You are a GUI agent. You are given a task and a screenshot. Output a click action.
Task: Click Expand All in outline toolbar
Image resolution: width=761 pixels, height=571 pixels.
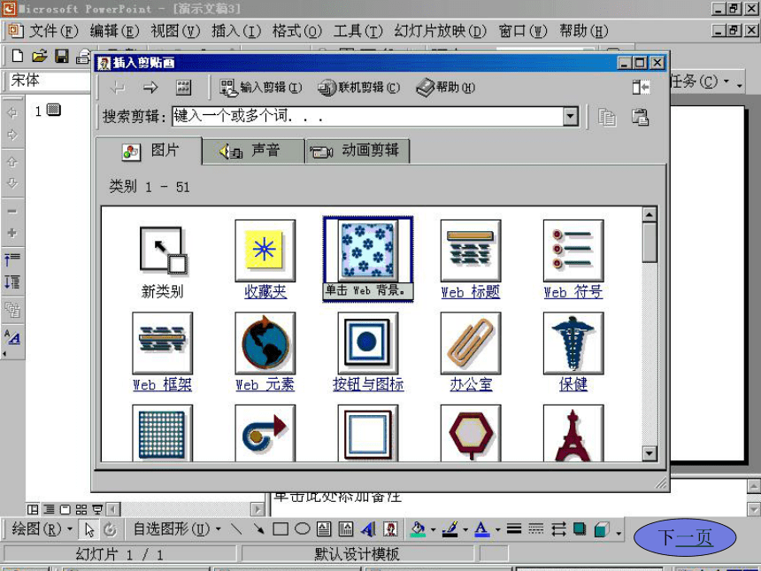tap(12, 282)
